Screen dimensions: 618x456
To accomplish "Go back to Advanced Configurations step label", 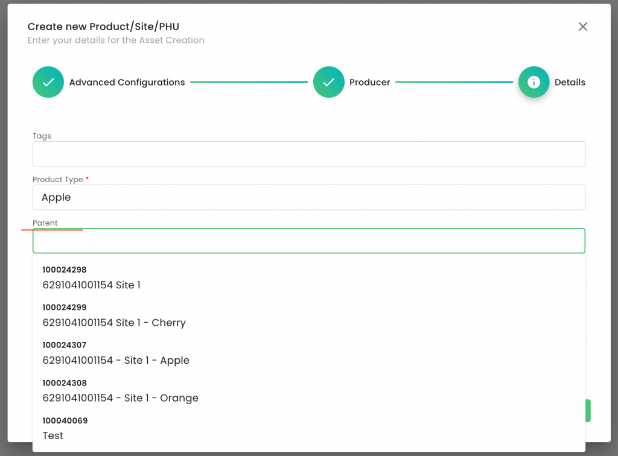I will tap(127, 82).
